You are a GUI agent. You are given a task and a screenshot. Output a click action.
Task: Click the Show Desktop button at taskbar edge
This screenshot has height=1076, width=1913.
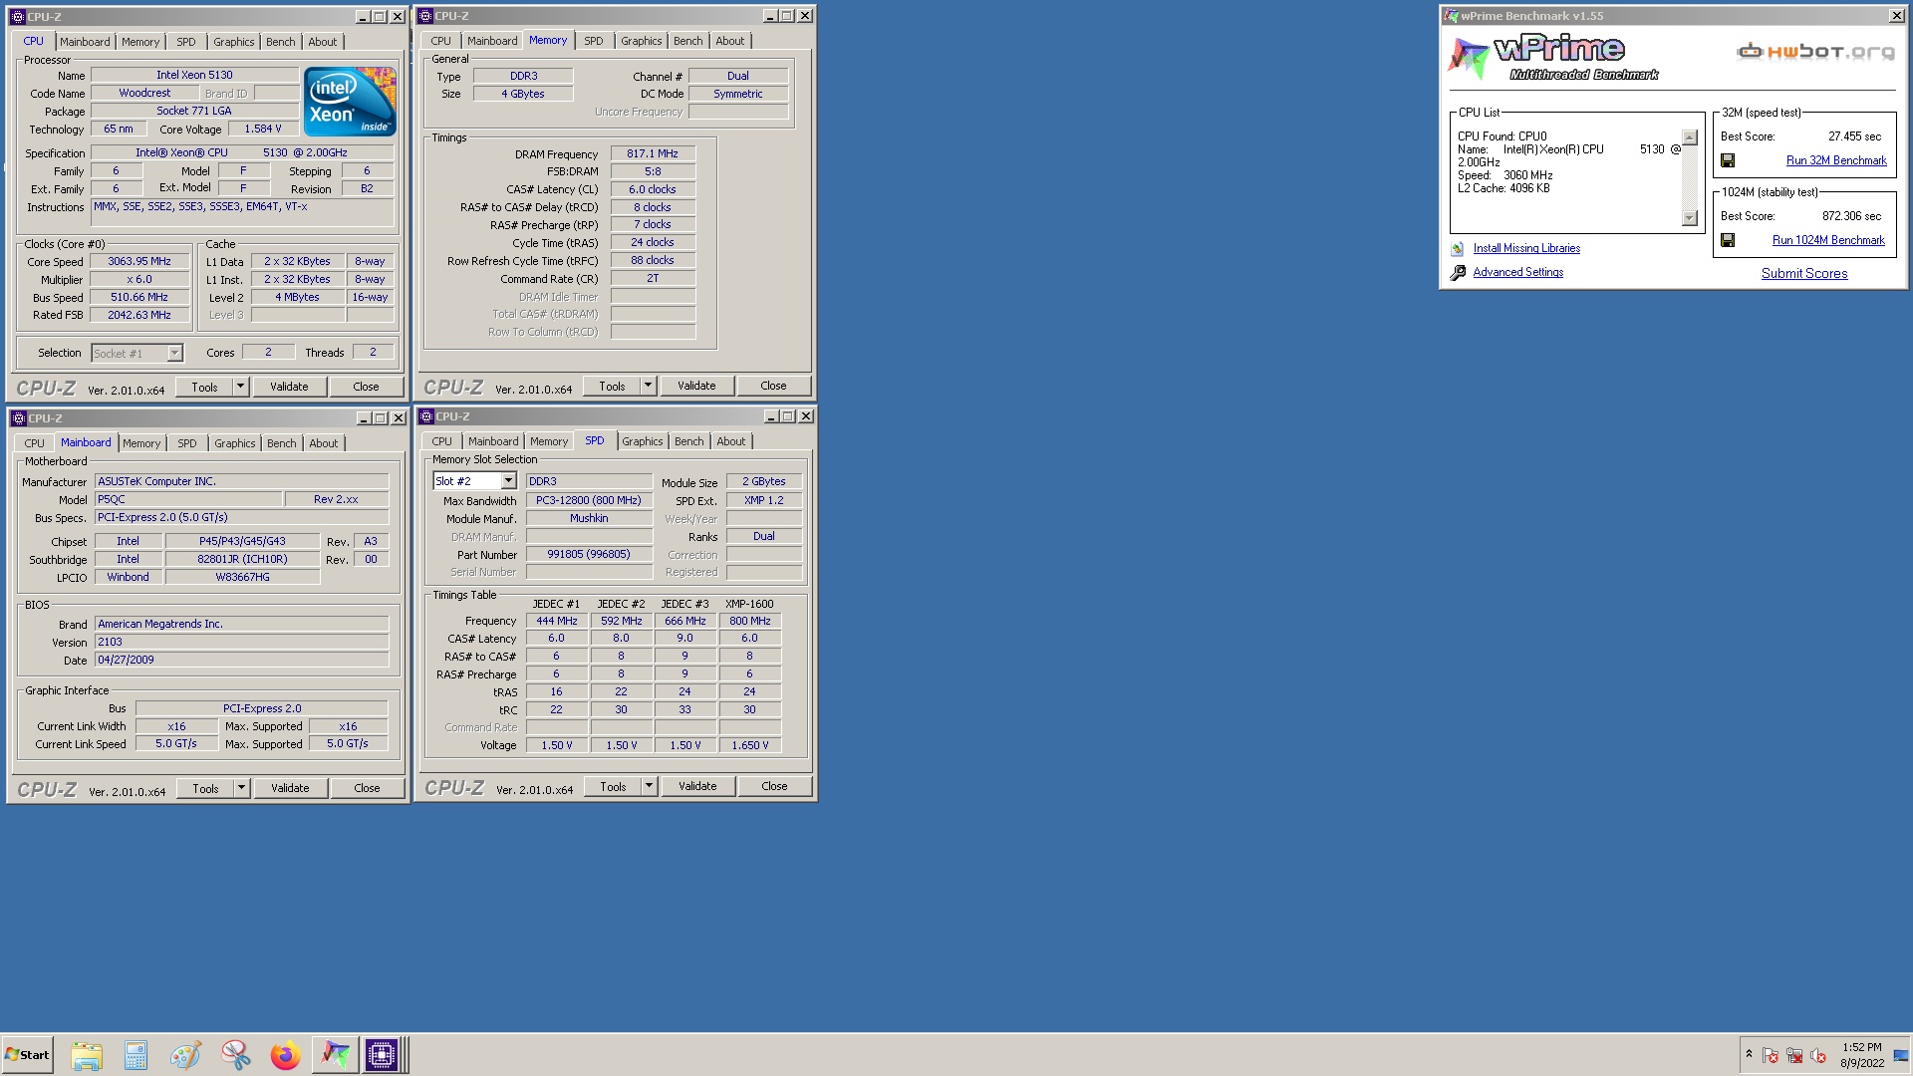tap(1901, 1055)
